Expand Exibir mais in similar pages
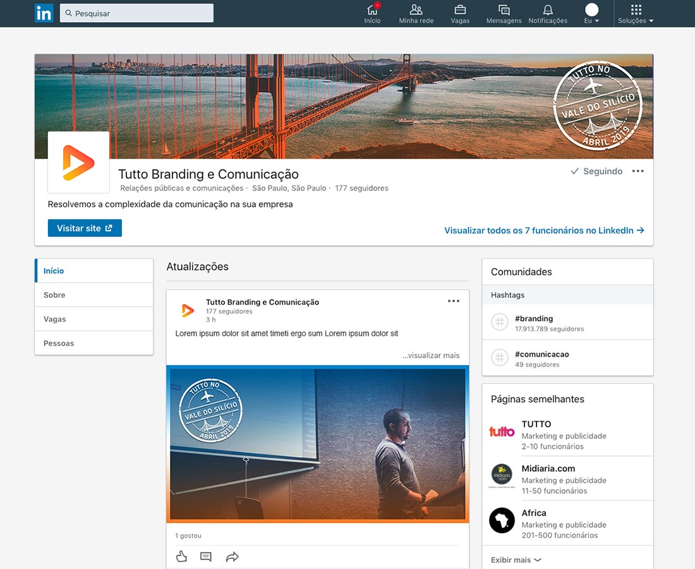The width and height of the screenshot is (695, 569). 516,560
